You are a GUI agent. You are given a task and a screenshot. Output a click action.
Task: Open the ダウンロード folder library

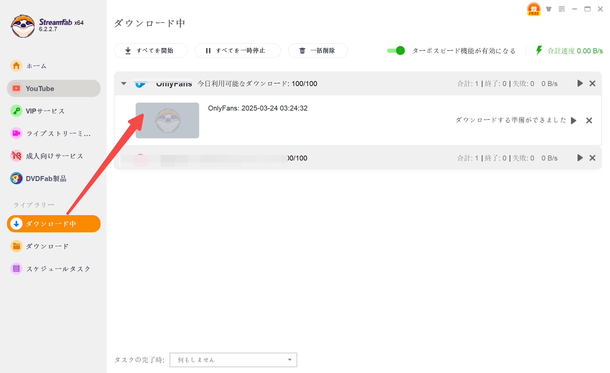pos(54,246)
